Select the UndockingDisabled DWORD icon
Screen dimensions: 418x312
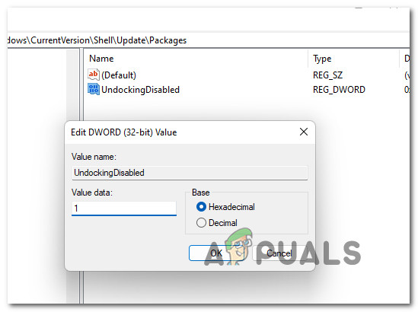tap(94, 89)
